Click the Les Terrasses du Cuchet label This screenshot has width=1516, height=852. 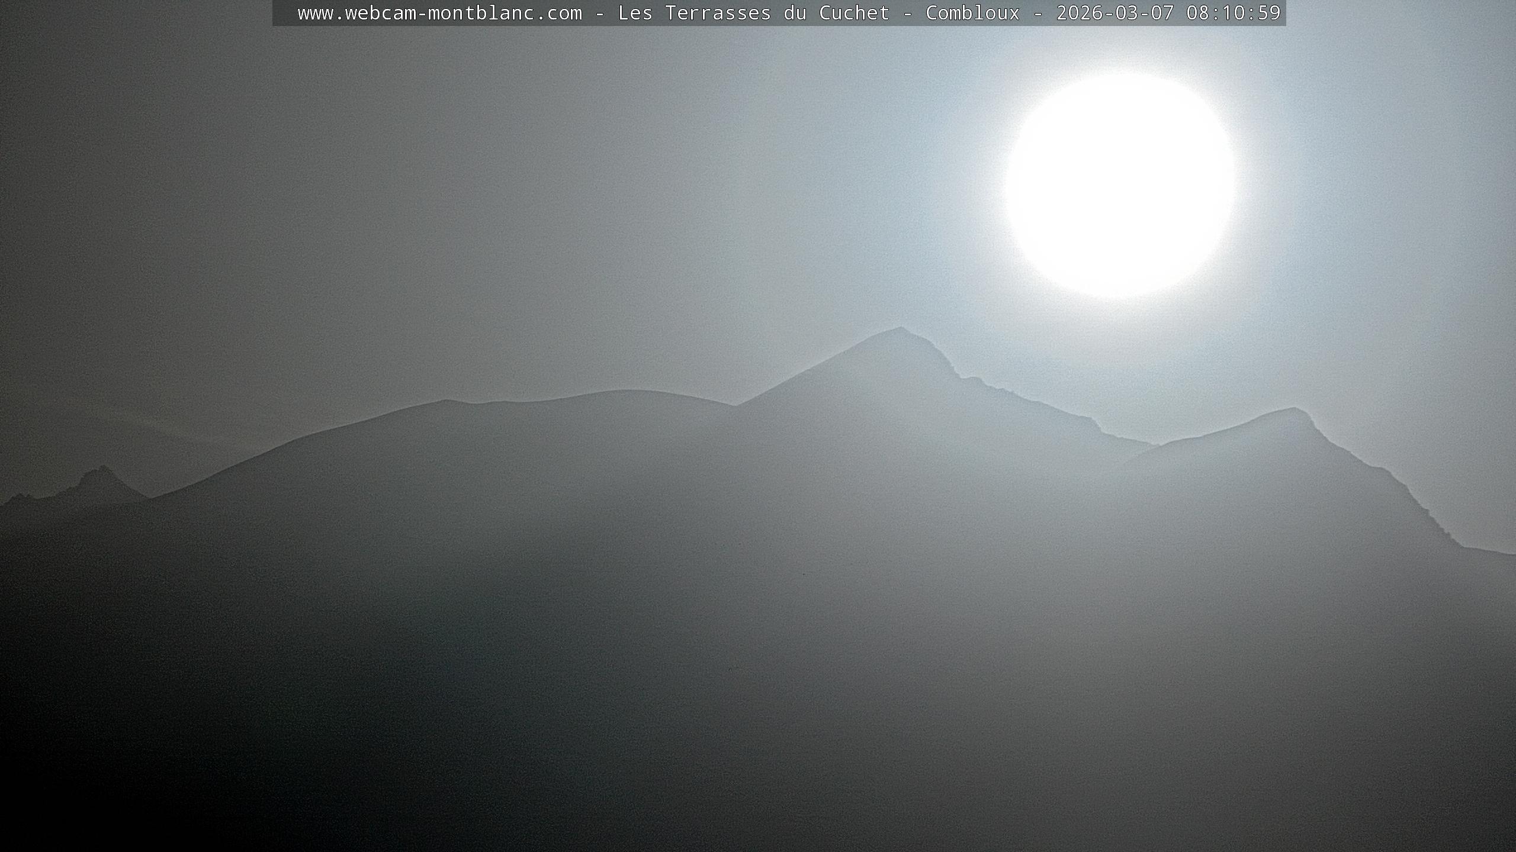coord(753,13)
